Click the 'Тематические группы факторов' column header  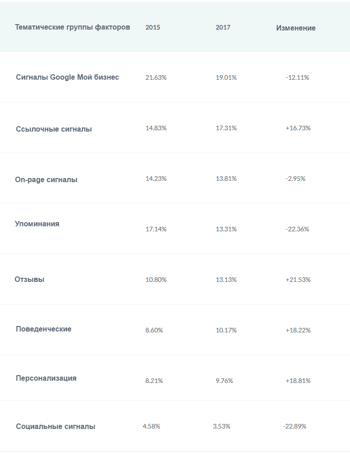pos(72,27)
